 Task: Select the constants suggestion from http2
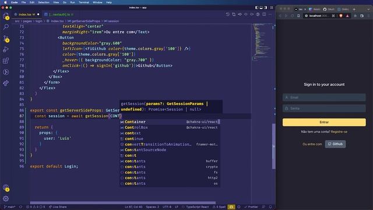[x=170, y=178]
